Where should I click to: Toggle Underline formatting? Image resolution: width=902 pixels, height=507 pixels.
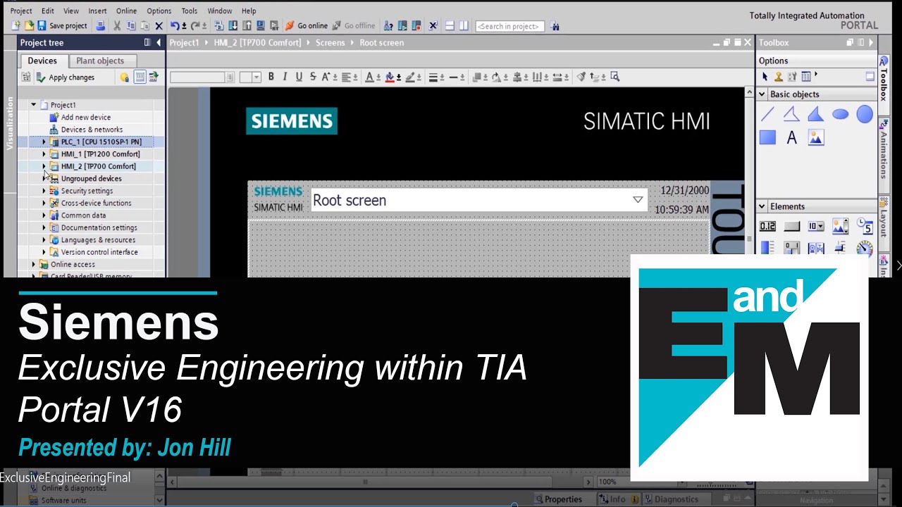point(299,77)
